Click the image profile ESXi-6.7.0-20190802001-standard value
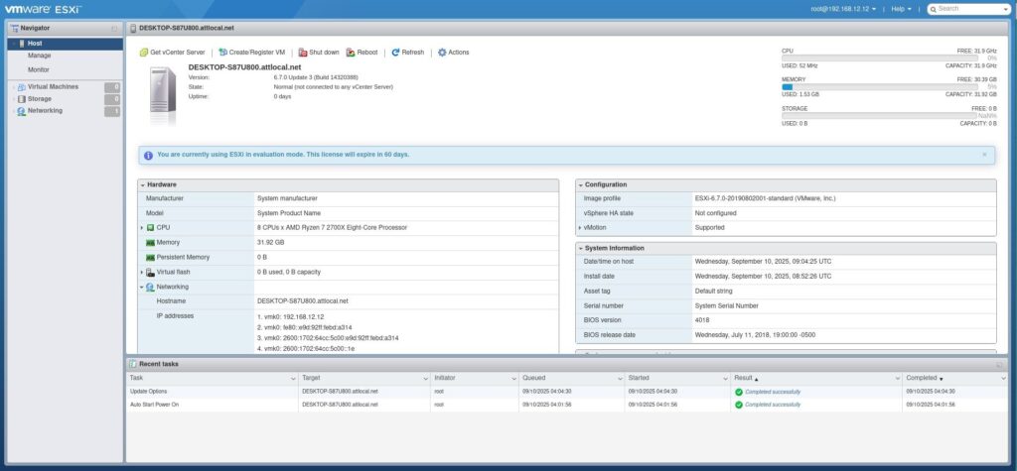 pyautogui.click(x=766, y=199)
